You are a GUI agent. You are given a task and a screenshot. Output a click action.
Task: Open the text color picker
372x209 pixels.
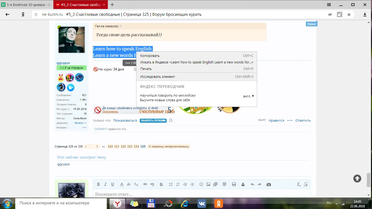[x=122, y=184]
